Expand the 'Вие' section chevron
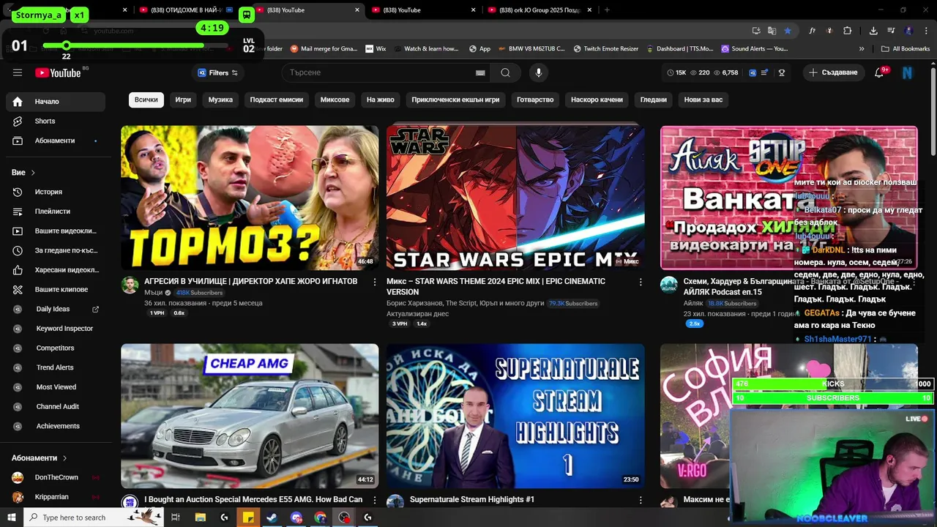 click(x=33, y=173)
